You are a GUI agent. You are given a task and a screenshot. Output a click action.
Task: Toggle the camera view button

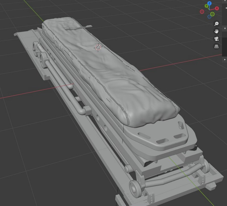point(217,39)
